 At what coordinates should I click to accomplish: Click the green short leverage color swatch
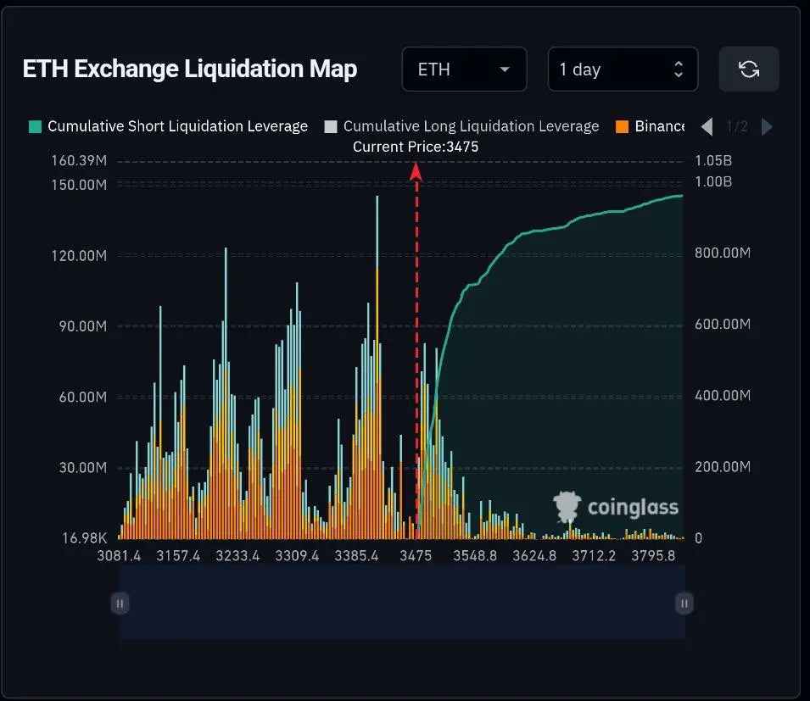(x=35, y=126)
